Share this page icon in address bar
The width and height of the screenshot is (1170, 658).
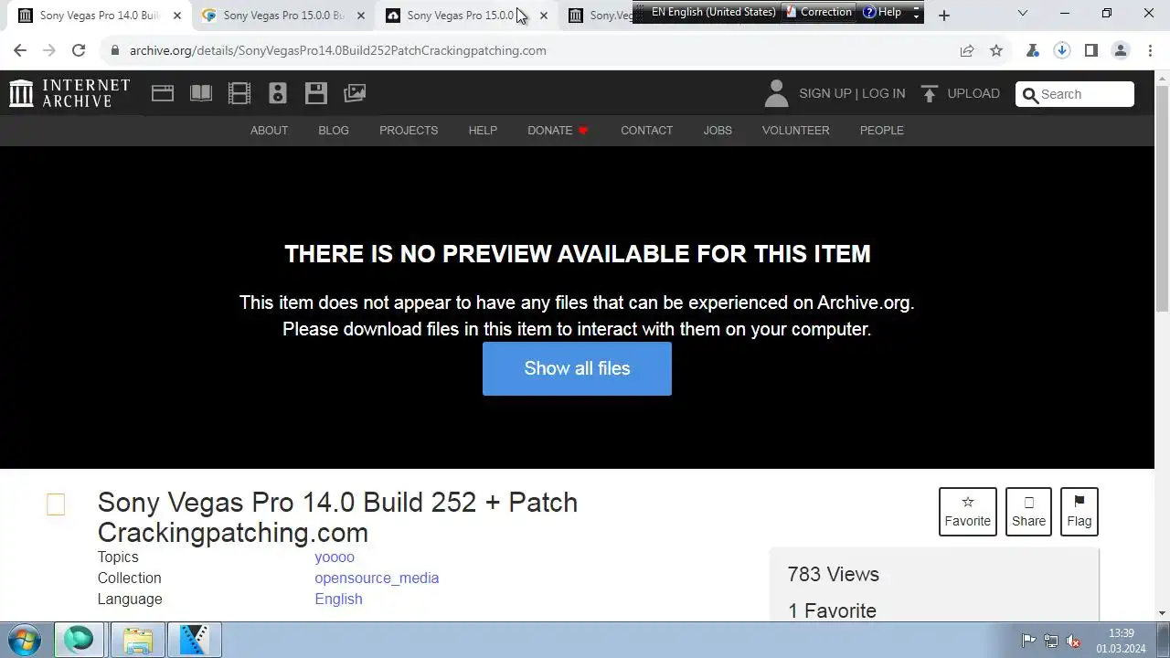(967, 50)
